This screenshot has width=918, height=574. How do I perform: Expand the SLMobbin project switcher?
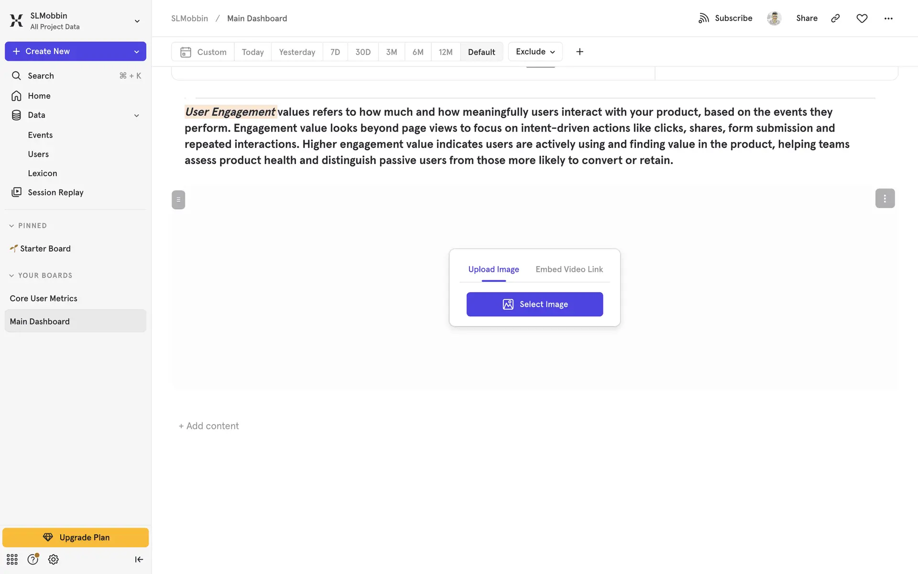point(137,21)
